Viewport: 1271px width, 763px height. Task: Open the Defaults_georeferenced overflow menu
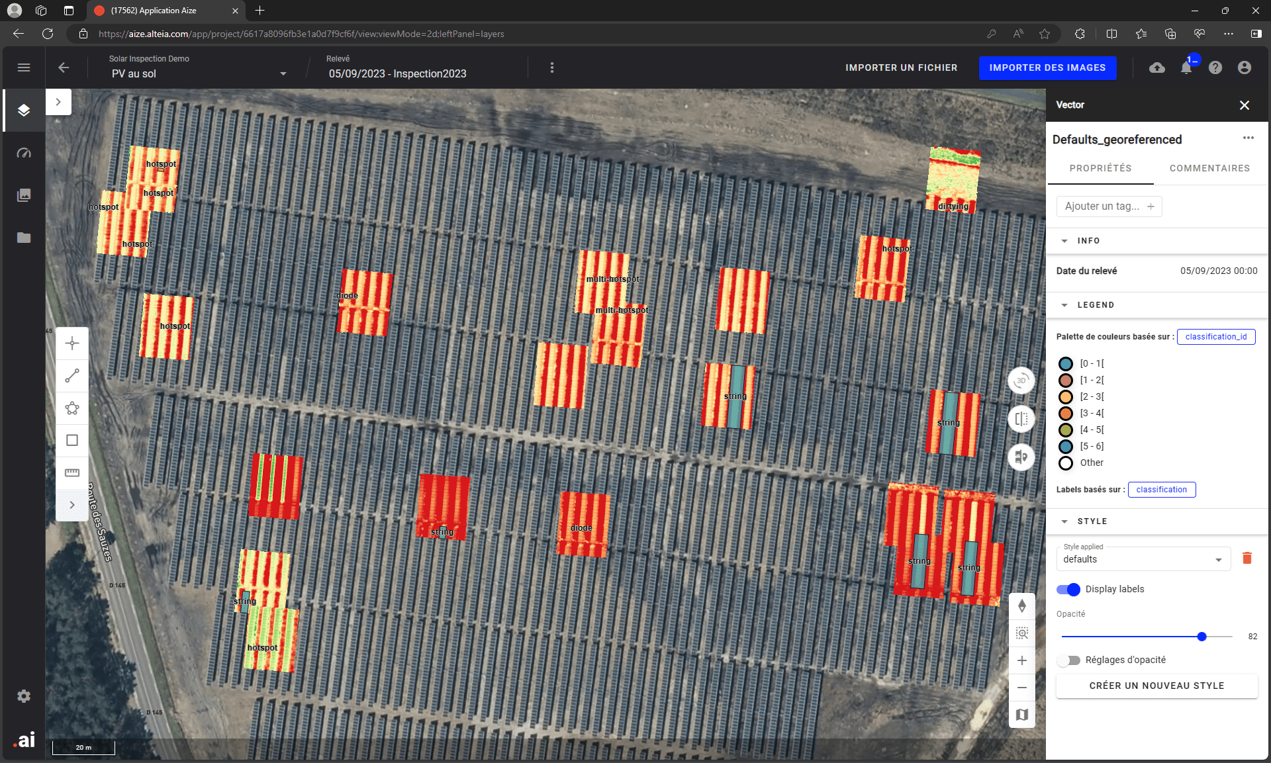pos(1248,137)
